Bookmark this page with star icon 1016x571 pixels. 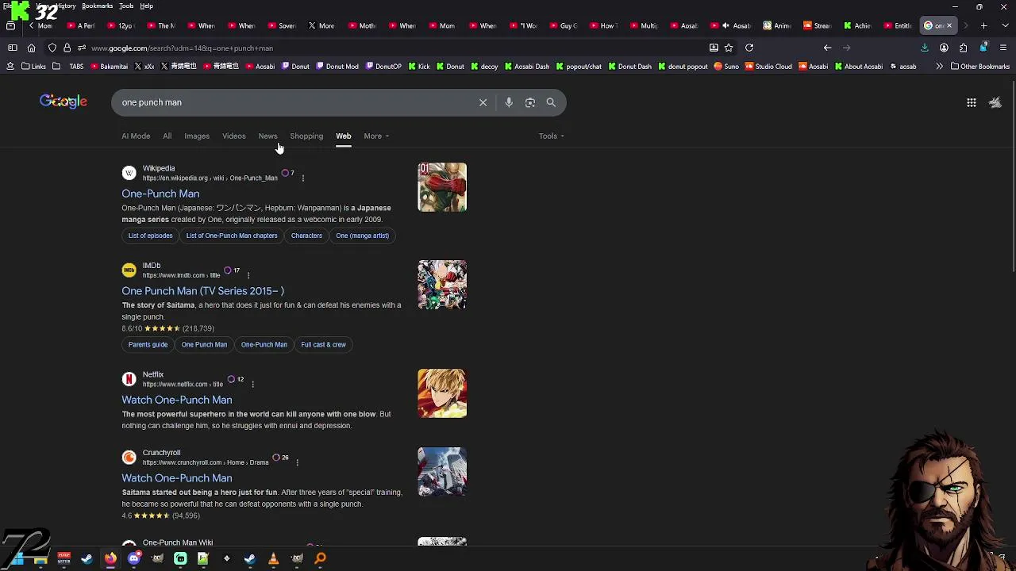click(x=729, y=48)
